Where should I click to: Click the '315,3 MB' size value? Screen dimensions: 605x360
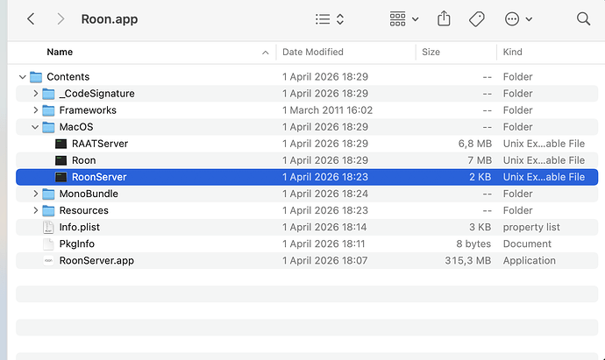[x=468, y=260]
